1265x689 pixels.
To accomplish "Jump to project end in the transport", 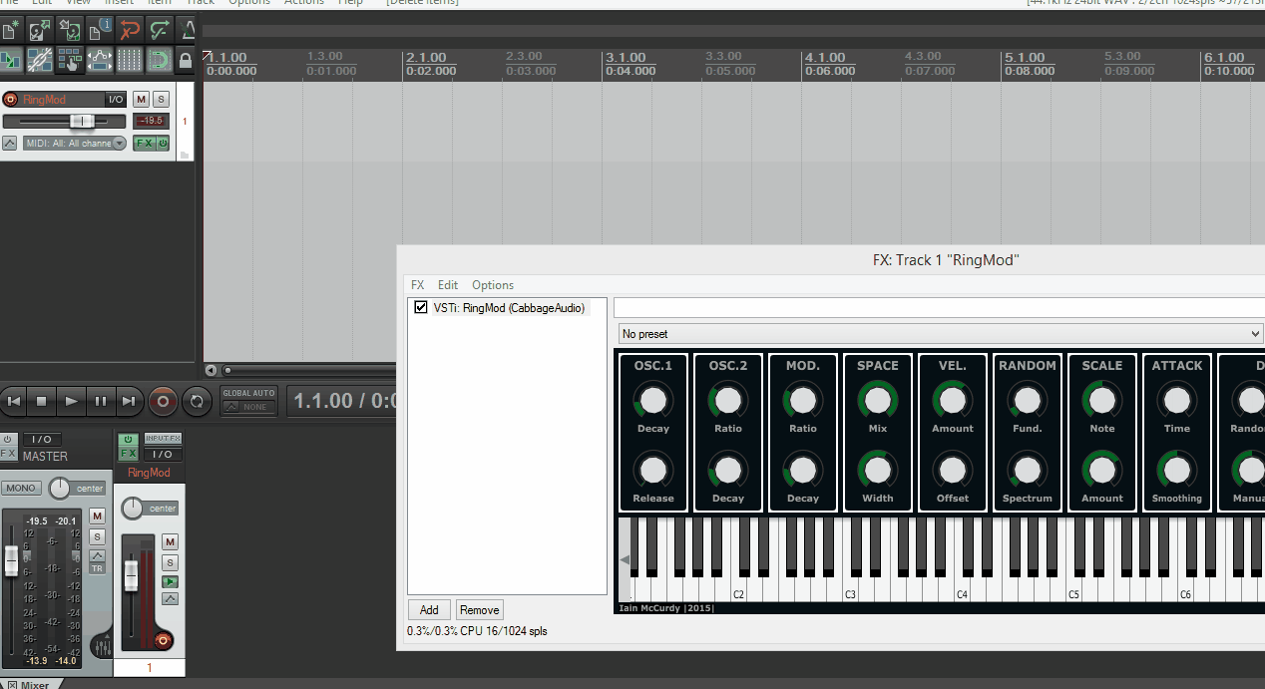I will [129, 401].
